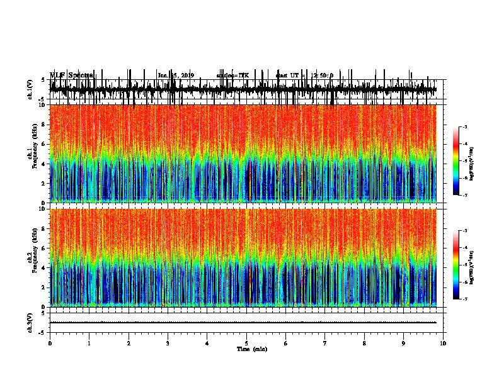Image resolution: width=499 pixels, height=385 pixels.
Task: Click the station=ITK header label
Action: [x=232, y=75]
